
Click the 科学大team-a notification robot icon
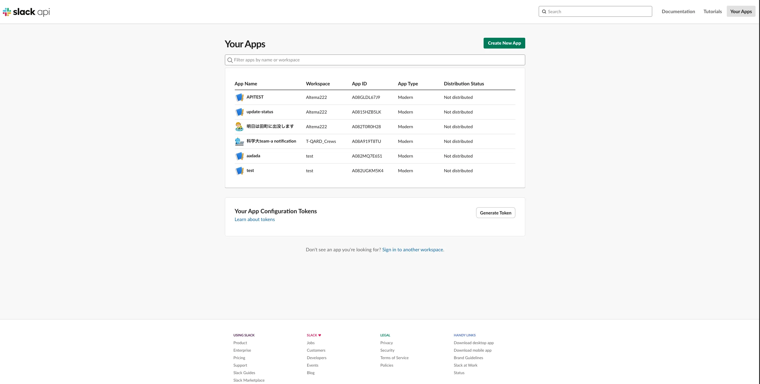239,141
